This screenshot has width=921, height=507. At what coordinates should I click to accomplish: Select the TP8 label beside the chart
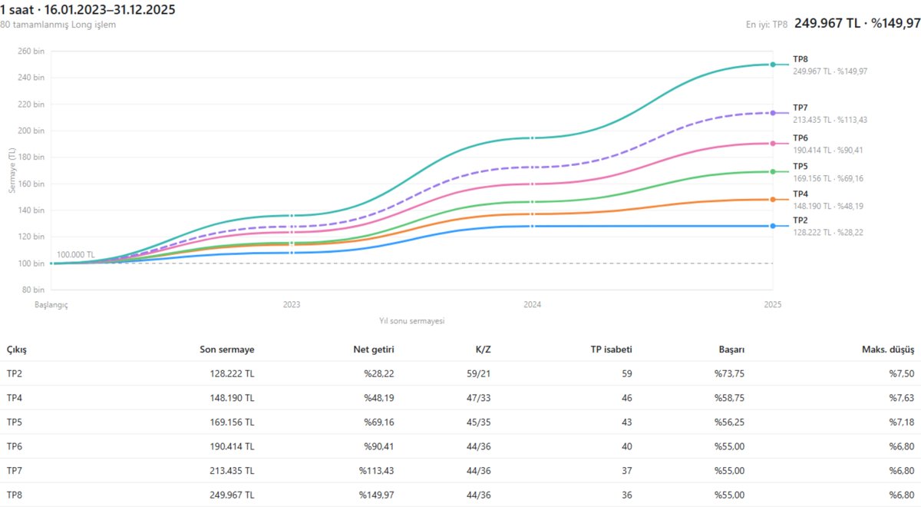tap(800, 59)
